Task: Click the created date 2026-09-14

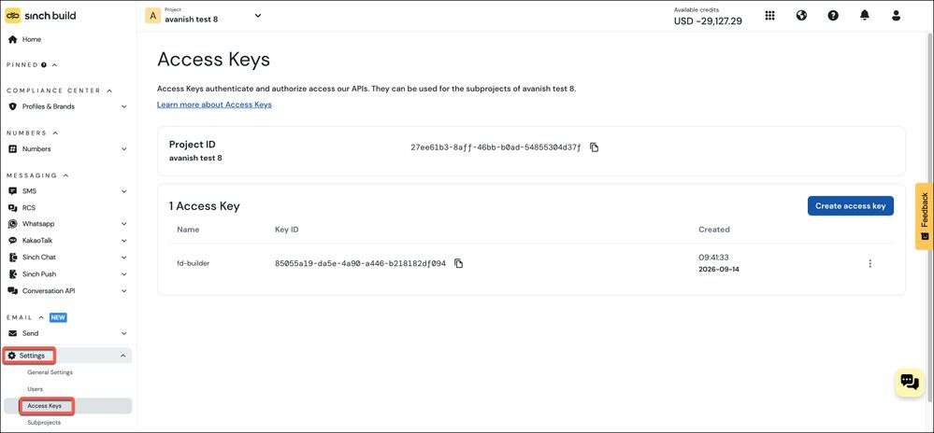Action: (718, 270)
